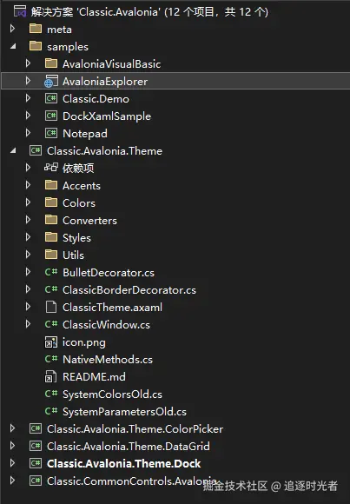Click the Classic.Avalonia.Theme project icon
Screen dimensions: 350x504
(36, 150)
